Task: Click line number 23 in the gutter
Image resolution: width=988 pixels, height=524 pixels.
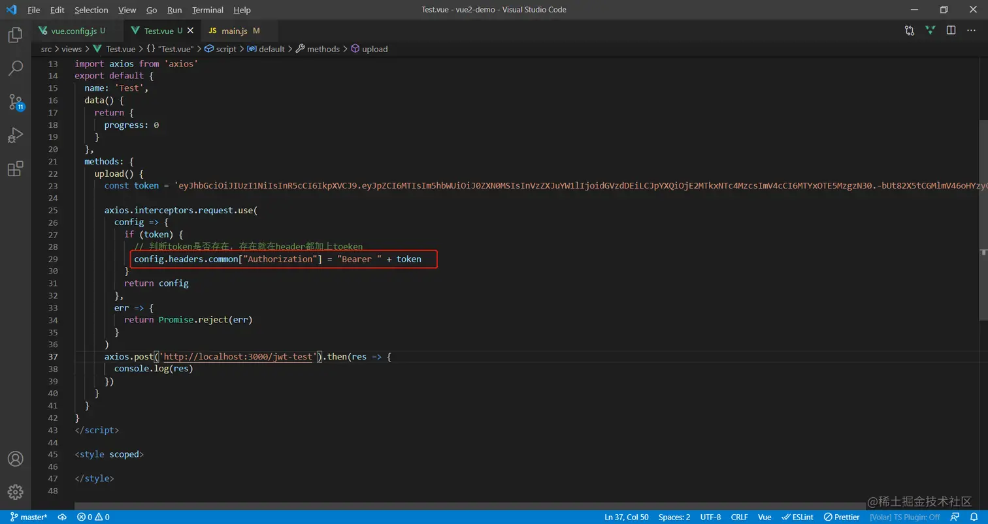Action: click(x=53, y=186)
